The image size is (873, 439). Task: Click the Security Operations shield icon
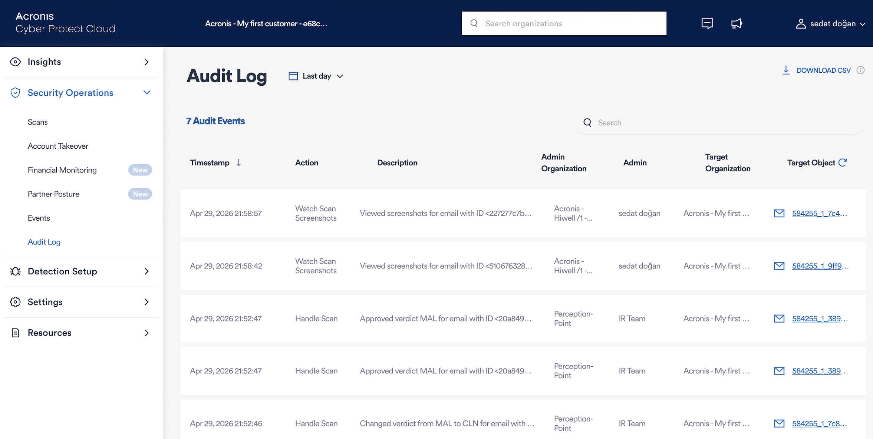(15, 93)
